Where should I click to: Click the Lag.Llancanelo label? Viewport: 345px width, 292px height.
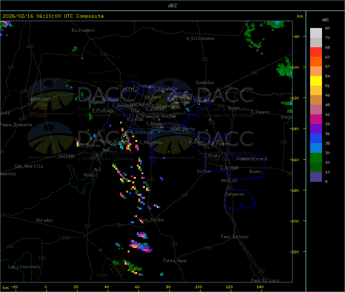(24, 267)
